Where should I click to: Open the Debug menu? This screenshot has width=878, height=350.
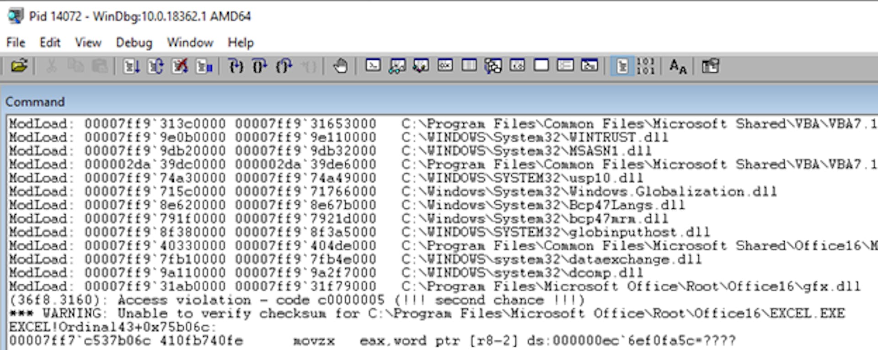pos(134,43)
